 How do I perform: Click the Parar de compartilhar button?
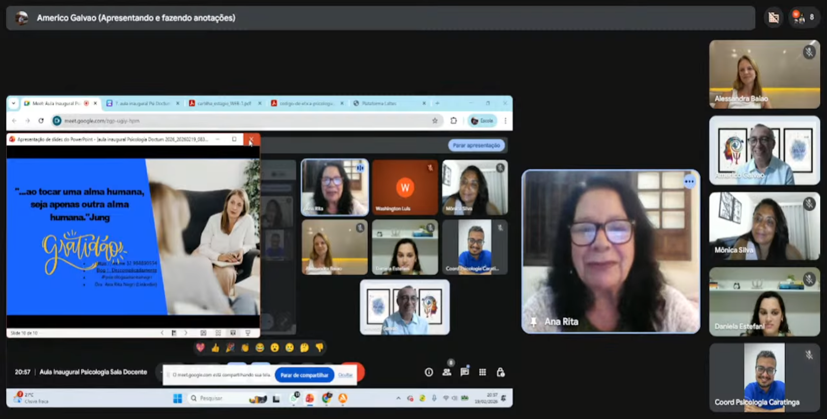click(x=304, y=375)
